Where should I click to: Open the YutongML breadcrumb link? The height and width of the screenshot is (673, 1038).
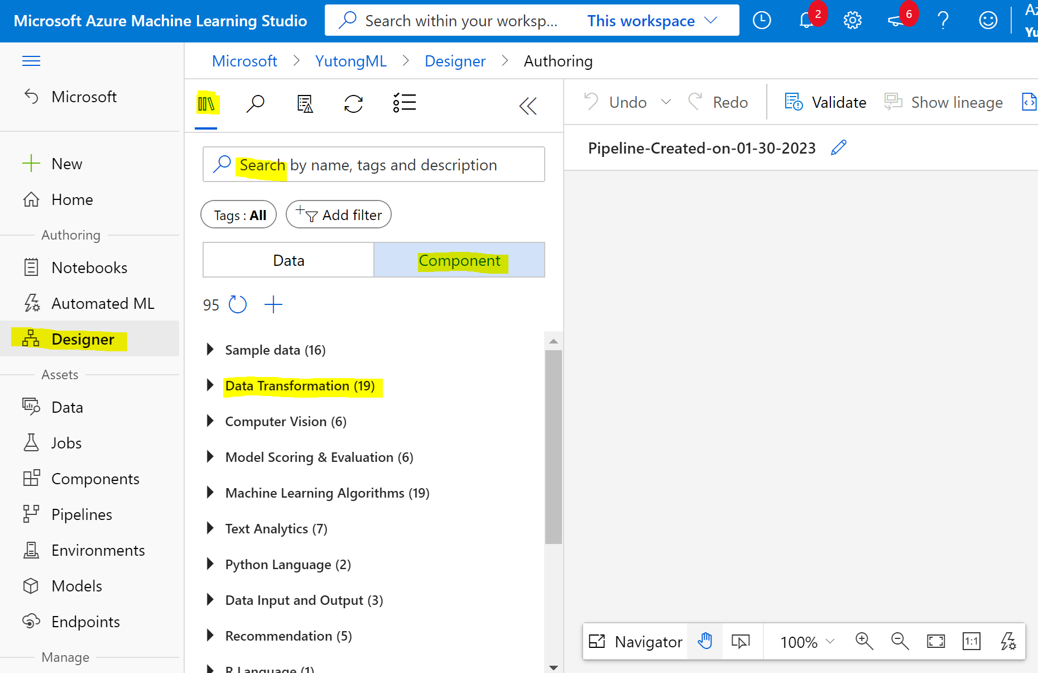(x=350, y=61)
